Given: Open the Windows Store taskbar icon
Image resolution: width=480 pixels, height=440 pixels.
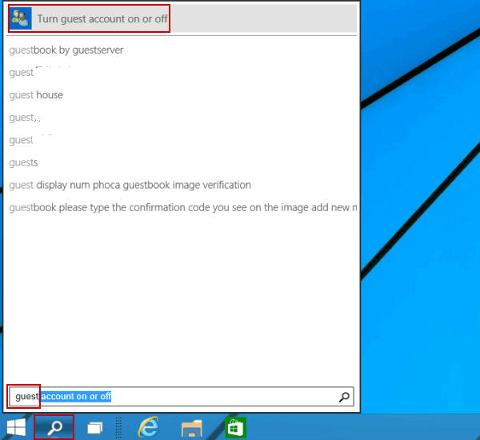Looking at the screenshot, I should pyautogui.click(x=235, y=427).
